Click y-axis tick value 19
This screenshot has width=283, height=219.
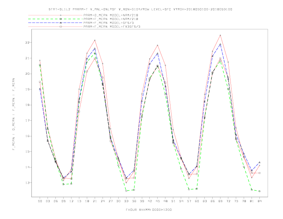pyautogui.click(x=28, y=89)
